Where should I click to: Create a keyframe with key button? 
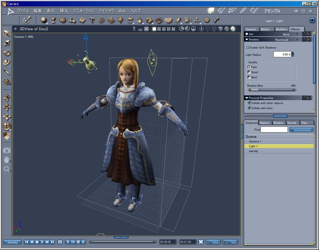pyautogui.click(x=73, y=242)
